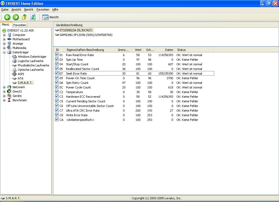Select the <Anbieterspezifisch> row
279x202 pixels.
134,120
